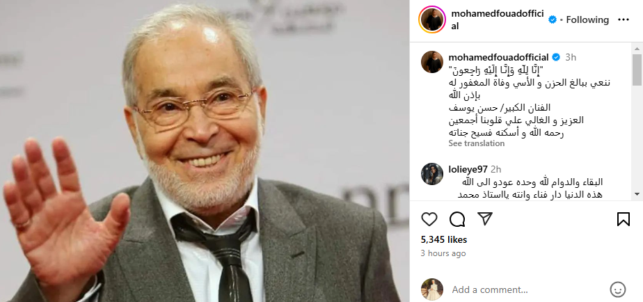643x302 pixels.
Task: Open comments with speech bubble icon
Action: 457,219
